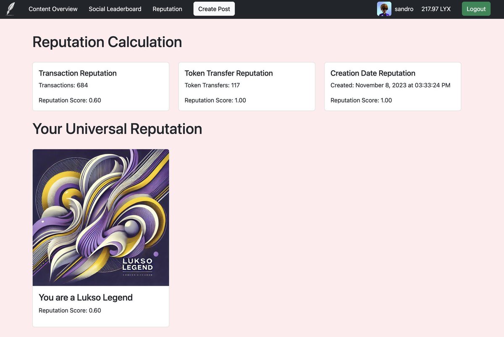Click the 217.97 LYX balance

(x=436, y=9)
